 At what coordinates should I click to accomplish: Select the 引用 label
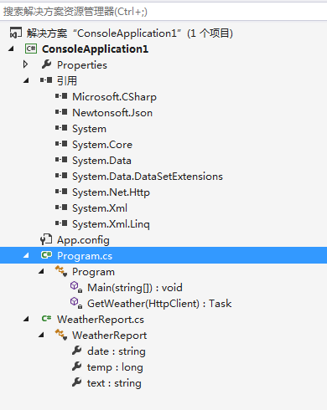67,81
